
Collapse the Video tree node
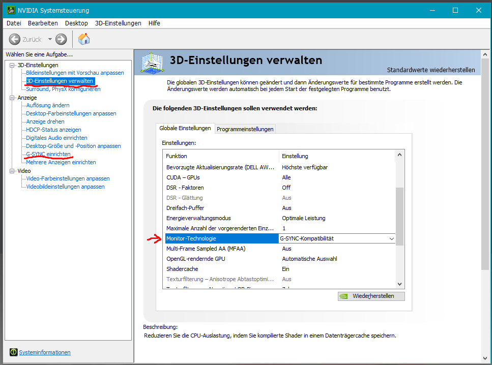(x=12, y=171)
